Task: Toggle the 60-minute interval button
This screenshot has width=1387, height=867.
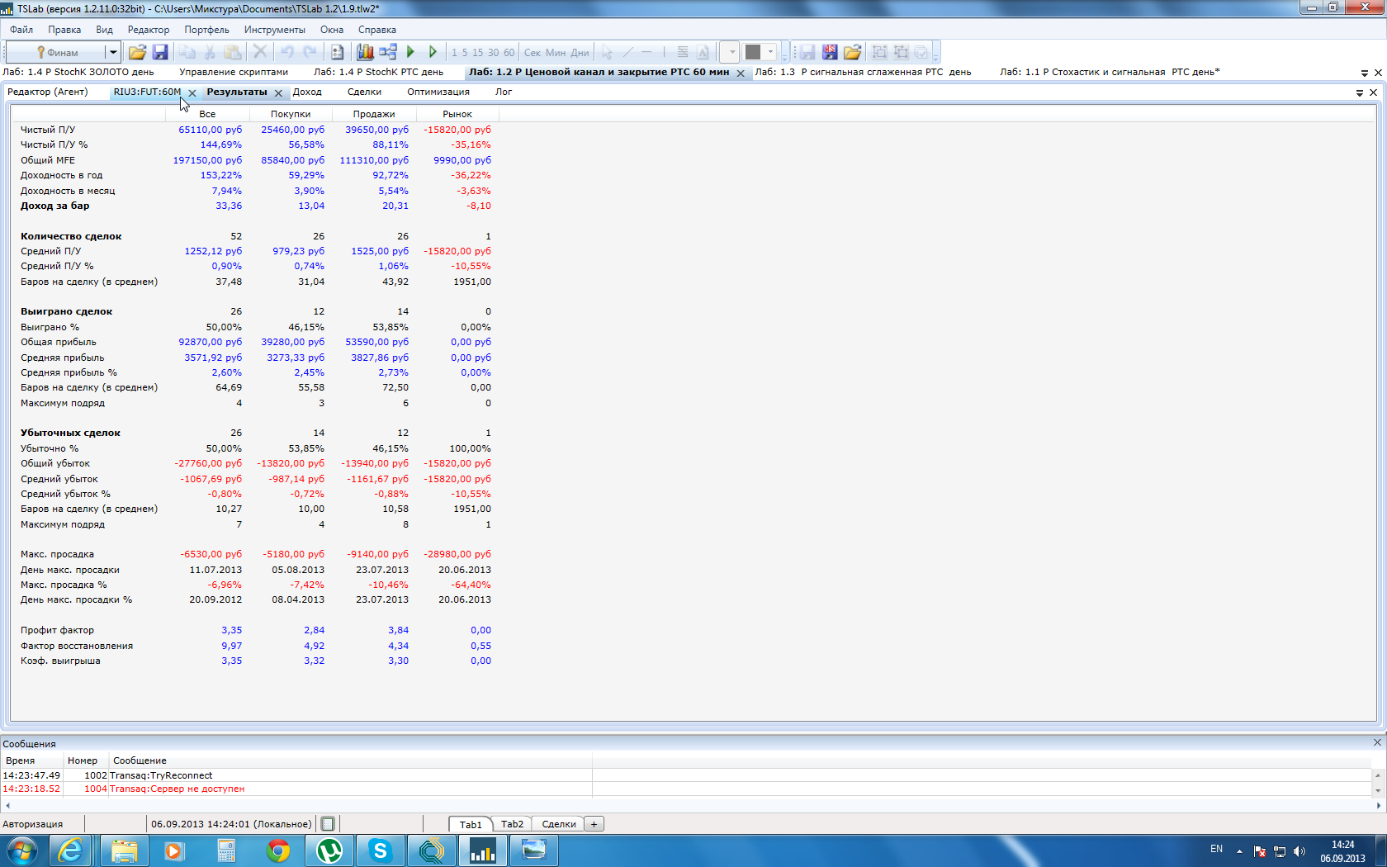Action: point(509,52)
